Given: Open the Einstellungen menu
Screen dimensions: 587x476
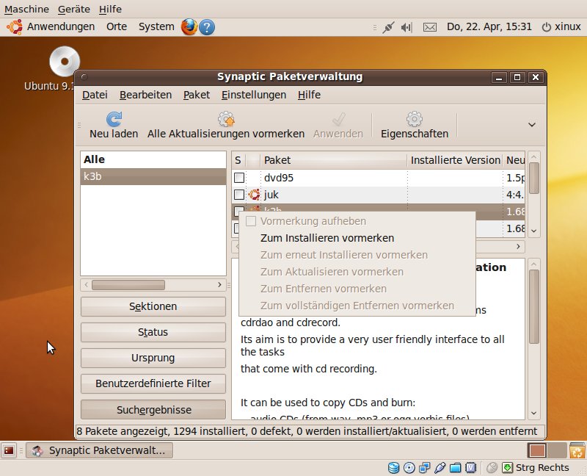Looking at the screenshot, I should [x=253, y=95].
